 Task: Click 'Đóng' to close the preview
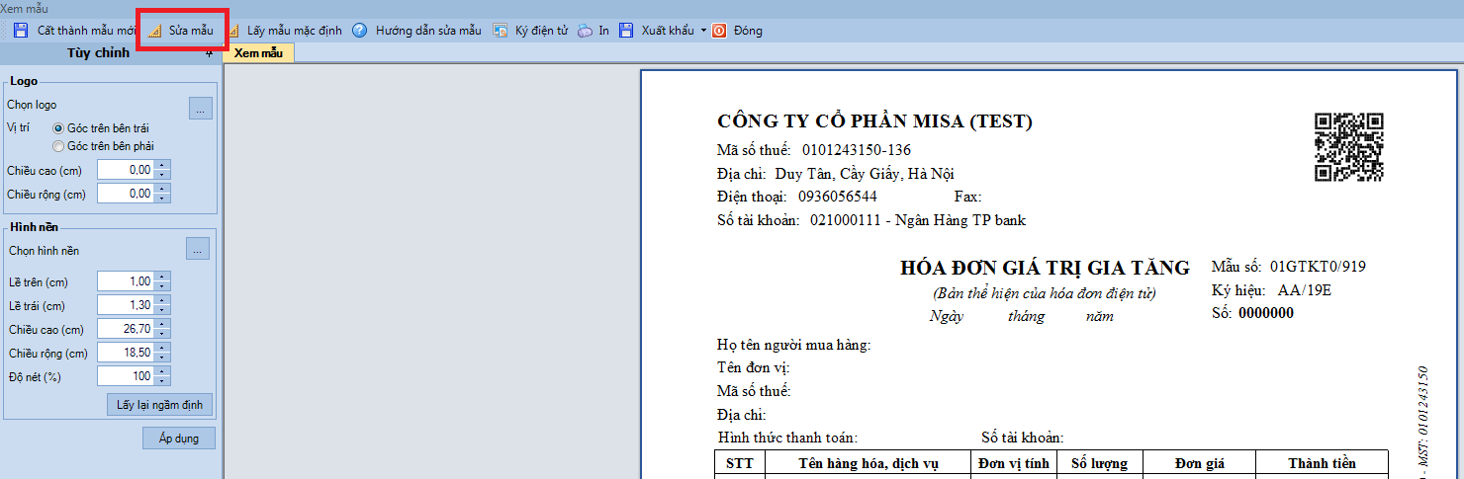pyautogui.click(x=737, y=31)
